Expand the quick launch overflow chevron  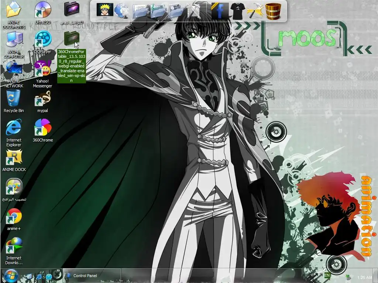coord(58,271)
